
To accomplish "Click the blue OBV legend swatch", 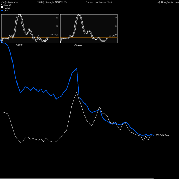I will [x=2, y=11].
